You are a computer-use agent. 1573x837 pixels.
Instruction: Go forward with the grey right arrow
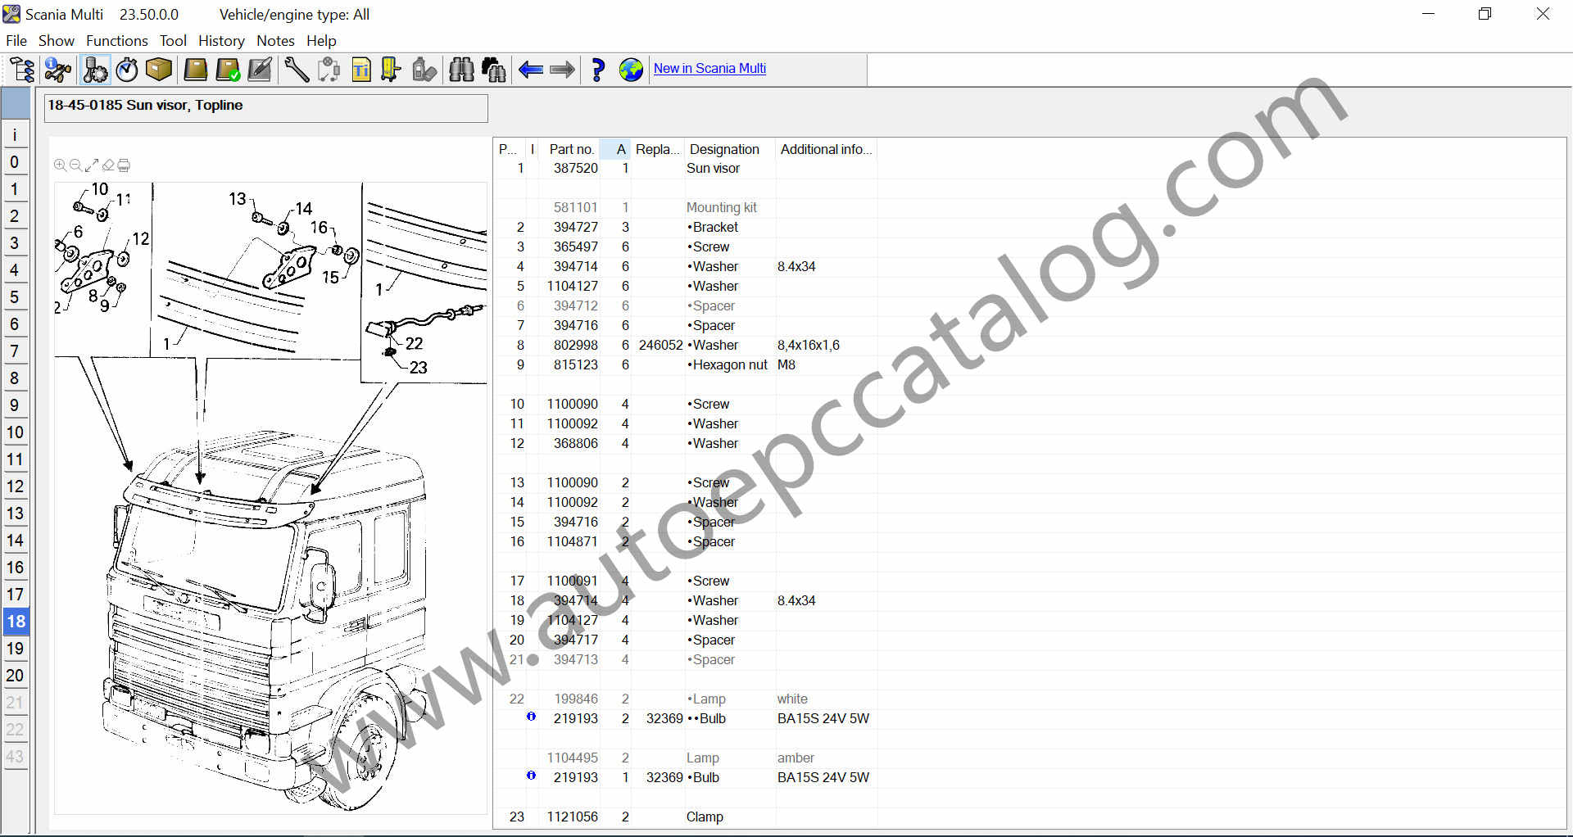coord(562,70)
